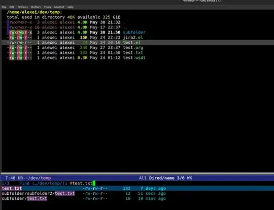Open the Edit menu
The image size is (274, 210).
tap(12, 7)
